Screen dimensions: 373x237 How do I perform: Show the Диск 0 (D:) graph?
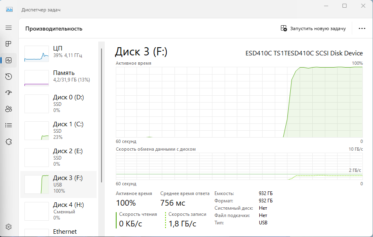click(58, 103)
